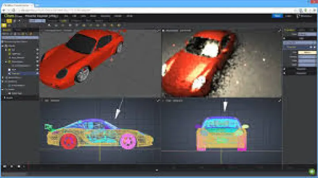The width and height of the screenshot is (318, 178).
Task: Click the Clara.io logo
Action: click(x=8, y=15)
